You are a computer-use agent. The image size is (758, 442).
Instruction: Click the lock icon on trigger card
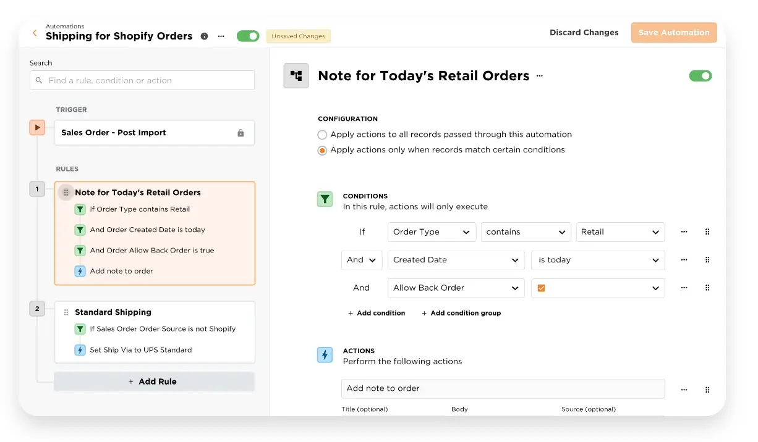click(241, 133)
